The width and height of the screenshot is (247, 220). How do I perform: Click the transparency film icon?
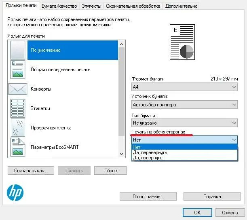(18, 128)
